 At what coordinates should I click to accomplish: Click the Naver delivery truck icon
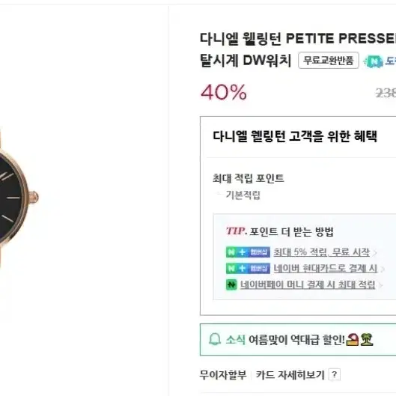pyautogui.click(x=374, y=61)
